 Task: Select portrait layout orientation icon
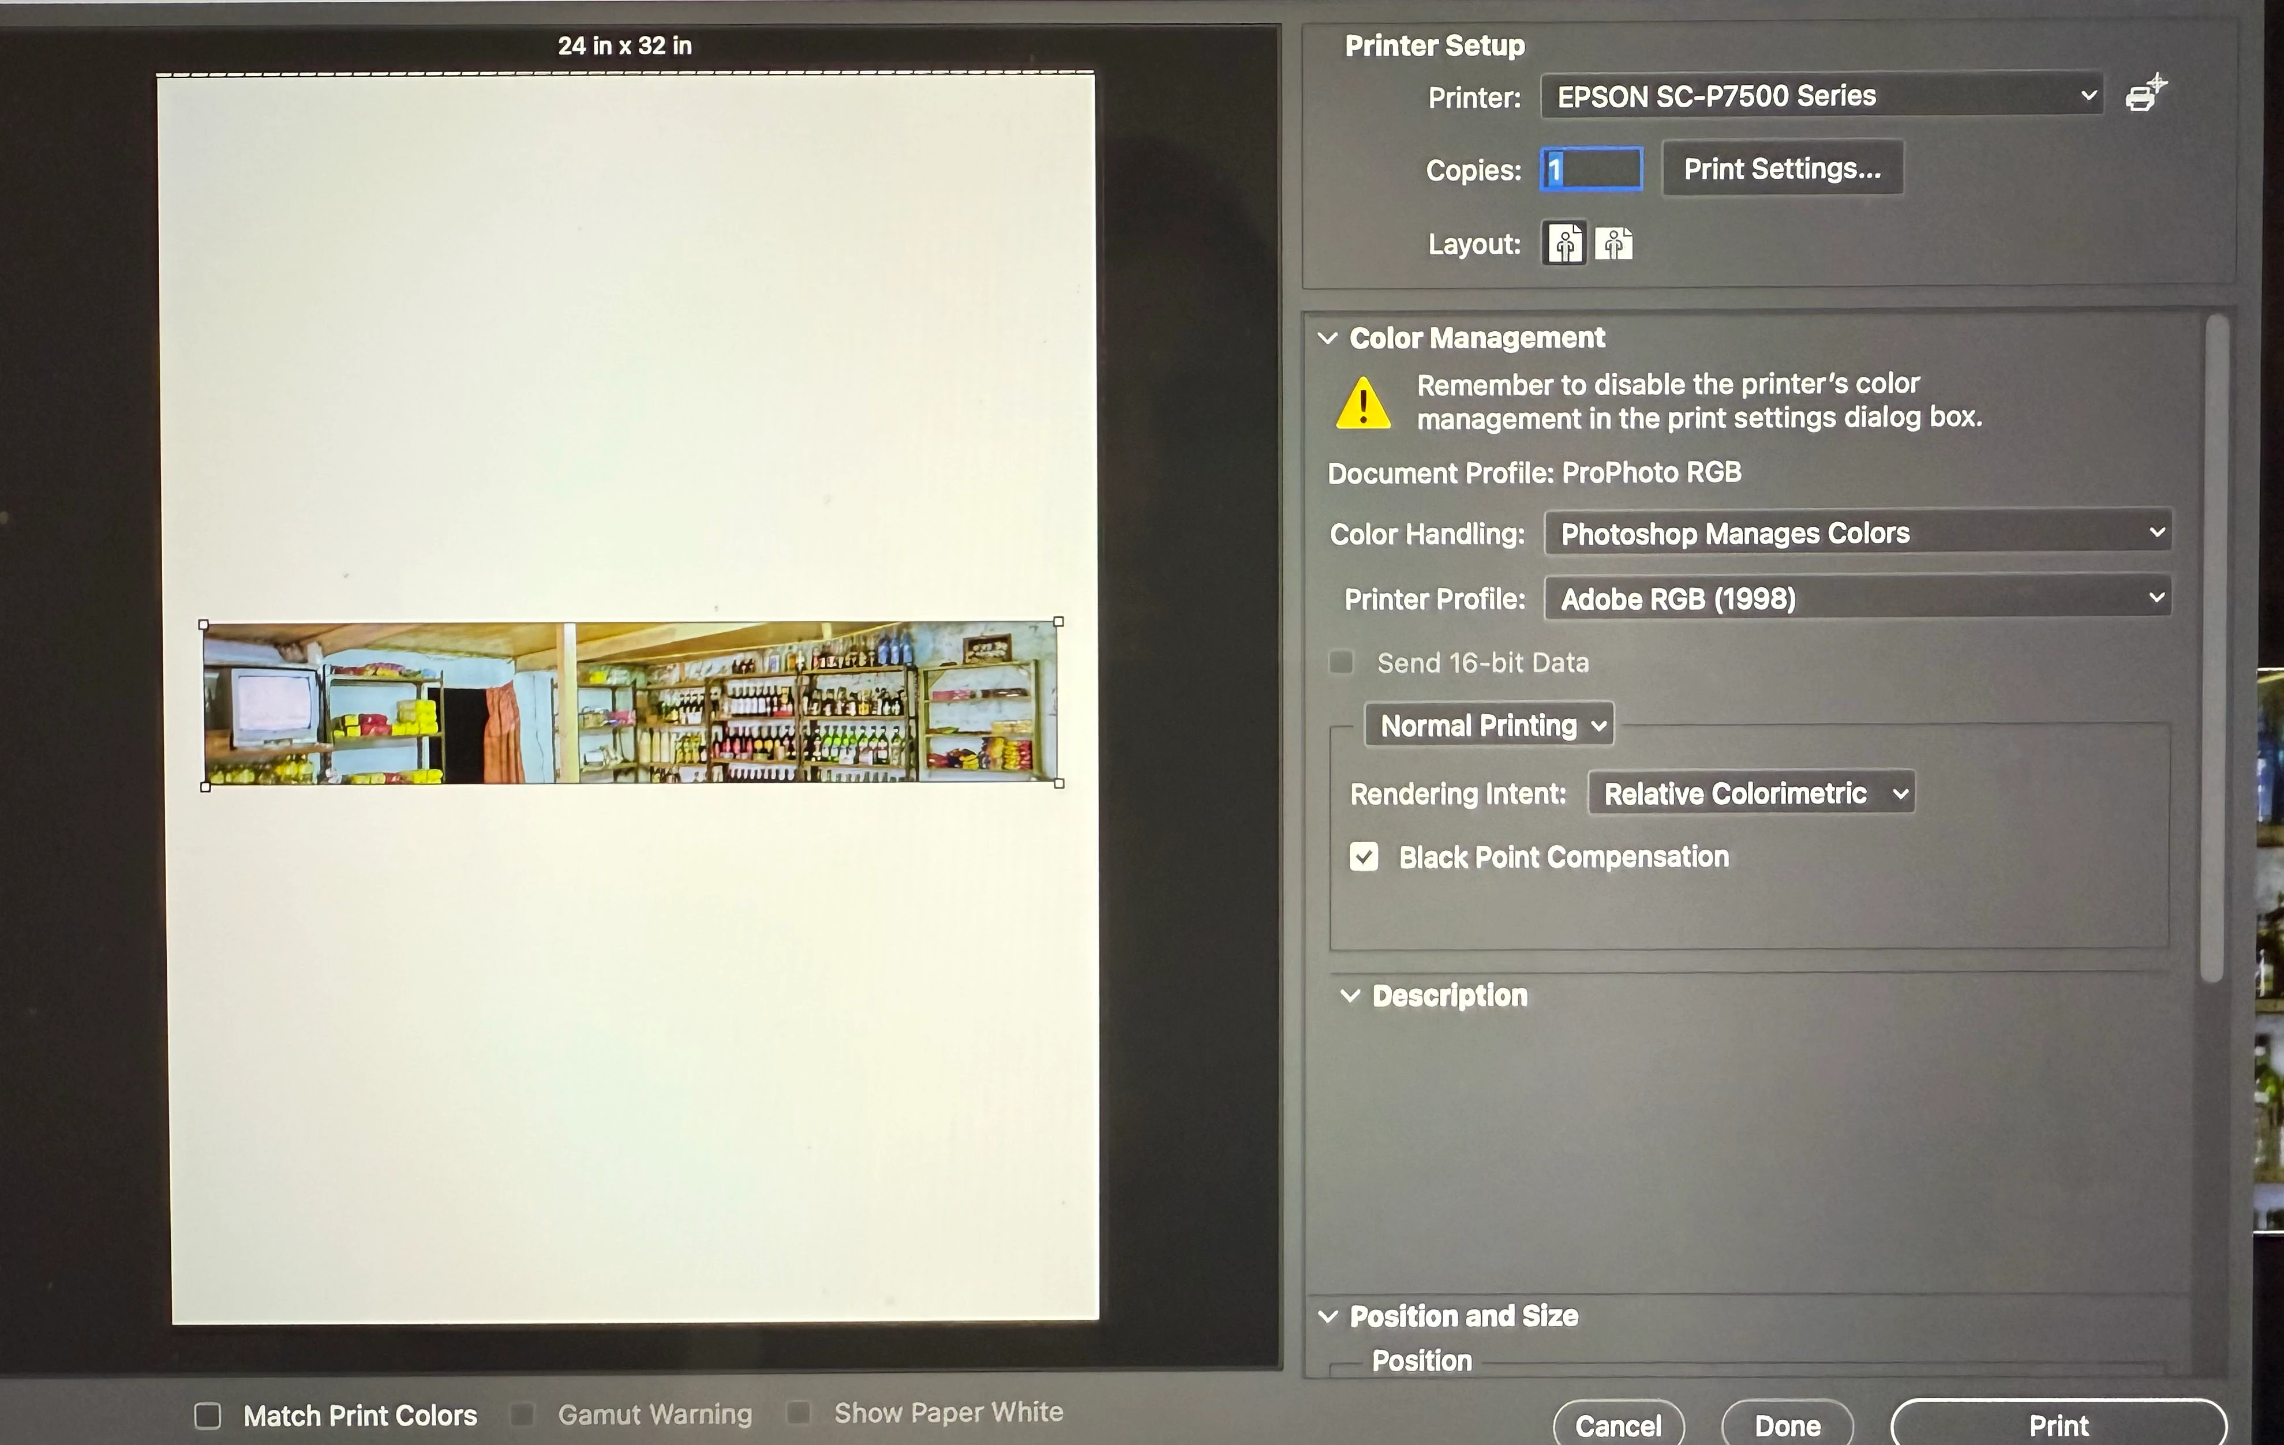point(1564,243)
